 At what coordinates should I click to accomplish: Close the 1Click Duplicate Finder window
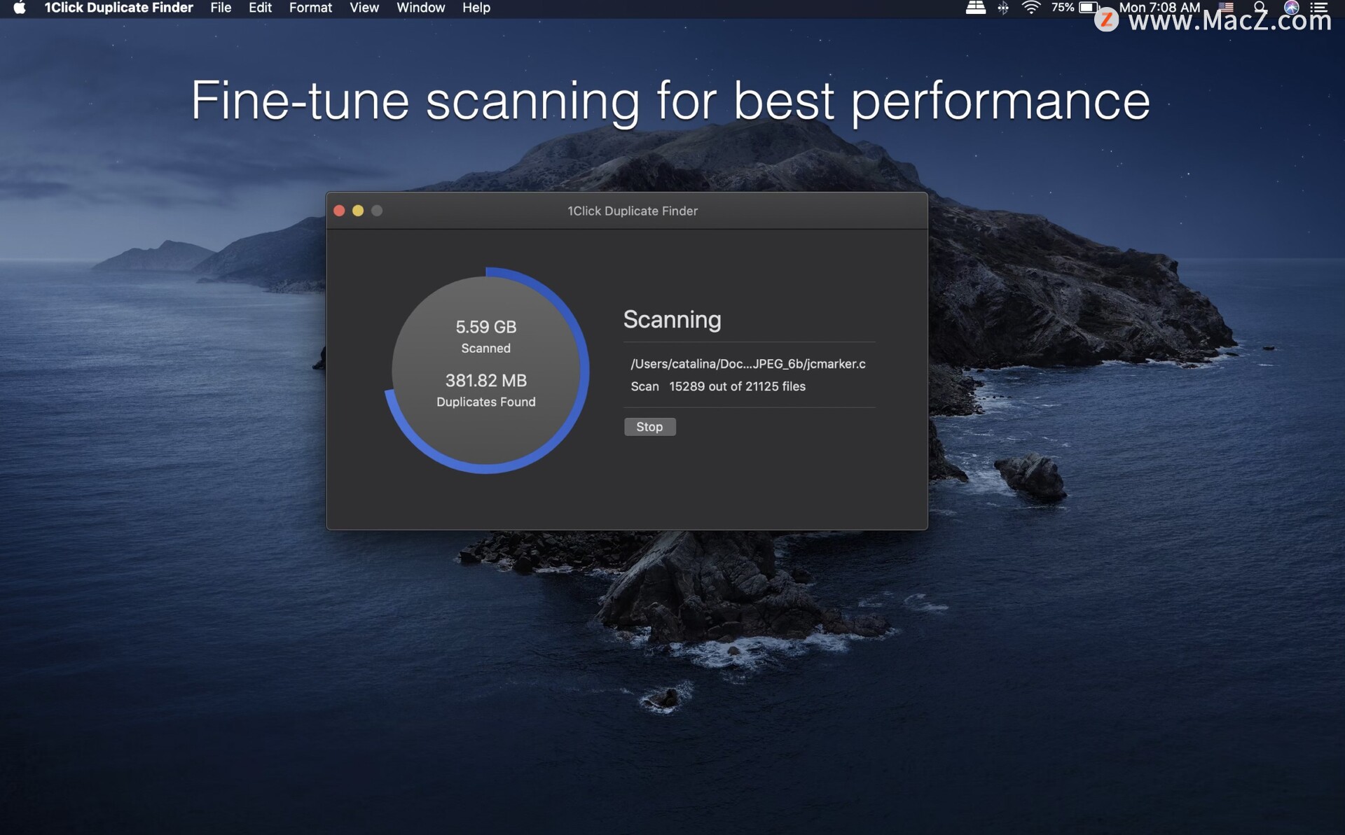point(339,211)
